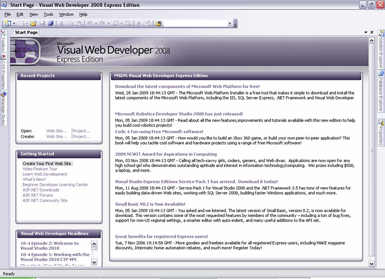Select the Start Page tab
The height and width of the screenshot is (279, 385).
26,32
